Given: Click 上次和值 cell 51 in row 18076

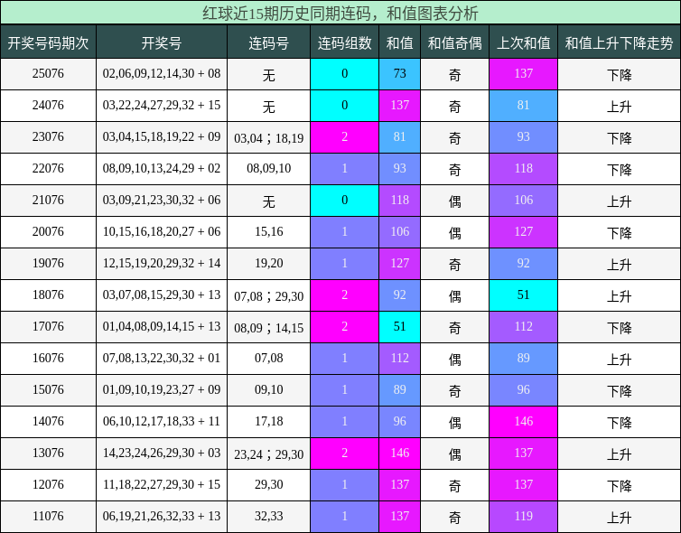Looking at the screenshot, I should [x=523, y=295].
